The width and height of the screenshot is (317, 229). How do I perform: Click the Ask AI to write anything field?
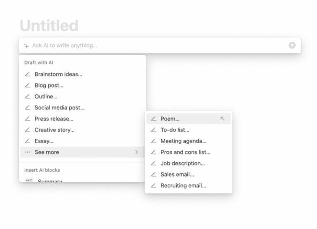(x=157, y=45)
